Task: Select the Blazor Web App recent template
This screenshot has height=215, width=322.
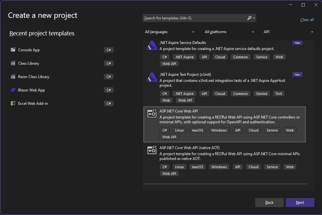Action: coord(62,90)
